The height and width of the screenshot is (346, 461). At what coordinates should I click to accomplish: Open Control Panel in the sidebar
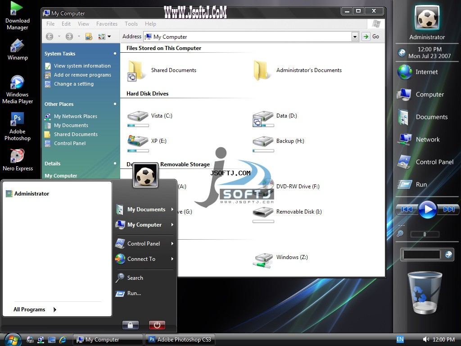pyautogui.click(x=425, y=162)
